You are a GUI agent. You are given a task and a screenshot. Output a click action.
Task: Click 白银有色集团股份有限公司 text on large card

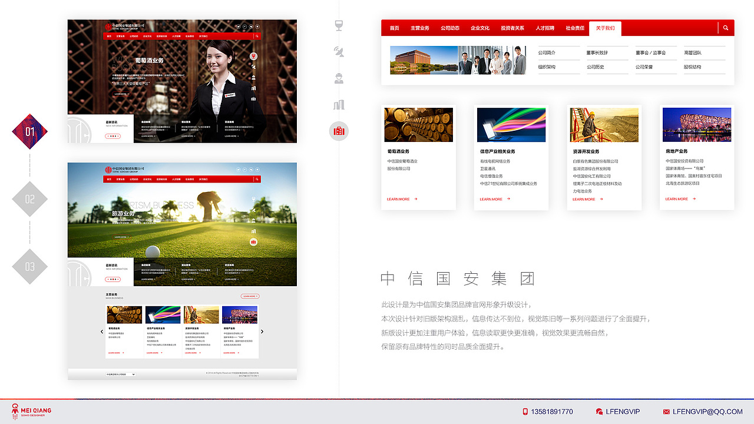(596, 161)
